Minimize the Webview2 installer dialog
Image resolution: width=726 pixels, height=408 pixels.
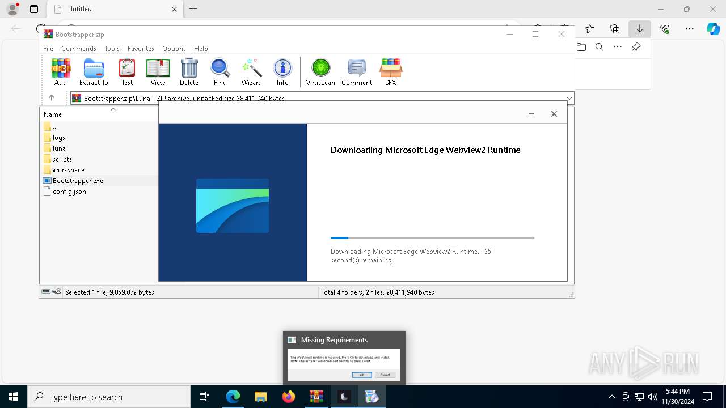531,114
